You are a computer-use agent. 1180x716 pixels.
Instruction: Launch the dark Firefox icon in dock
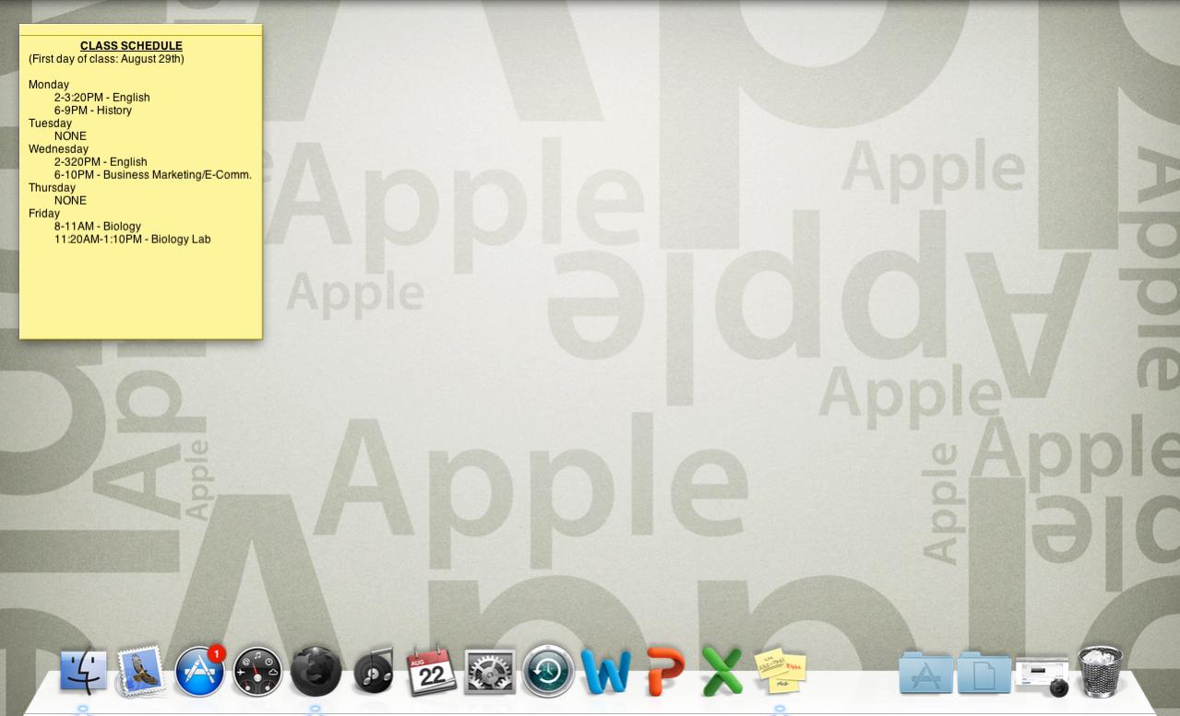tap(316, 671)
